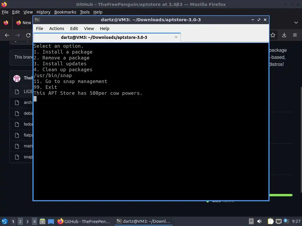
Task: Open Firefox's Help menu
Action: coord(98,12)
